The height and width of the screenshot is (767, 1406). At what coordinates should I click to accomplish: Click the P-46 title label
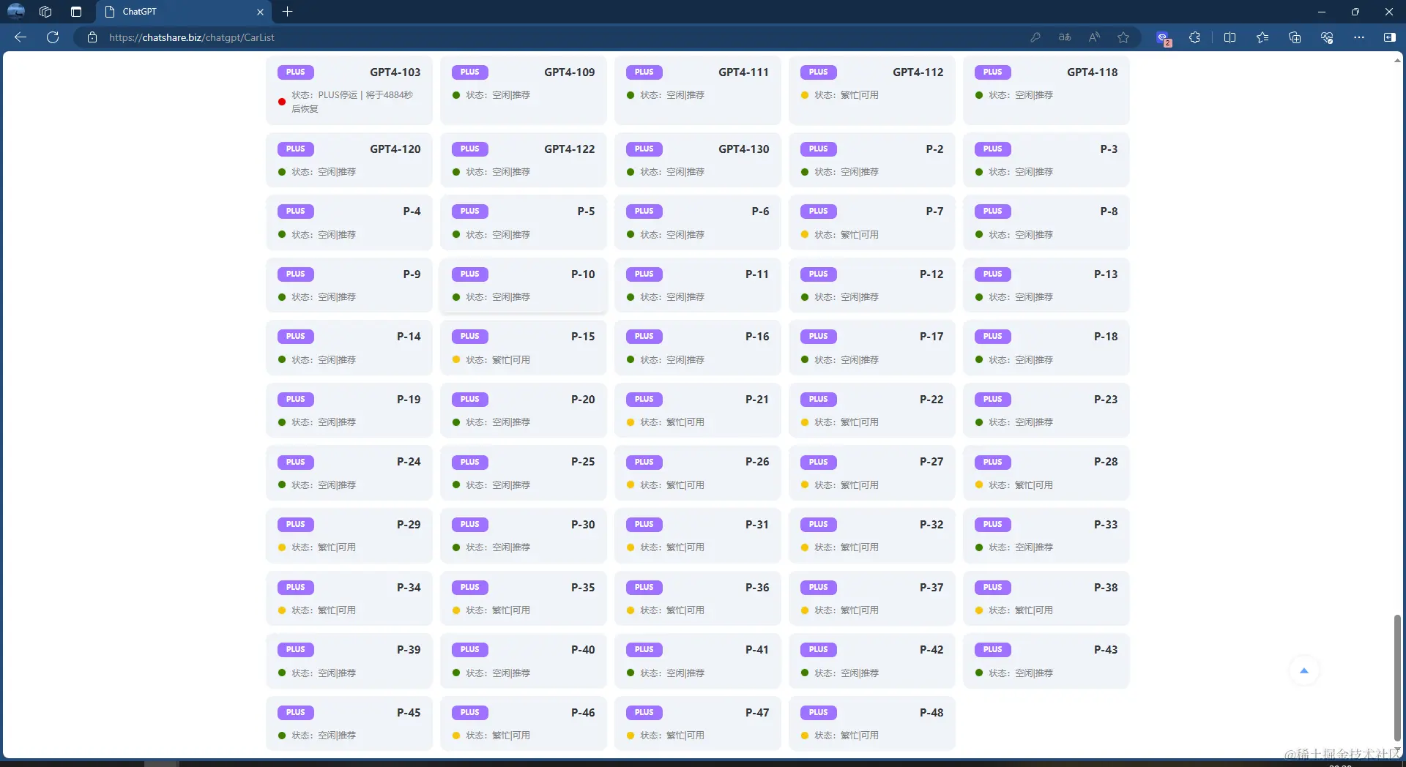point(583,712)
